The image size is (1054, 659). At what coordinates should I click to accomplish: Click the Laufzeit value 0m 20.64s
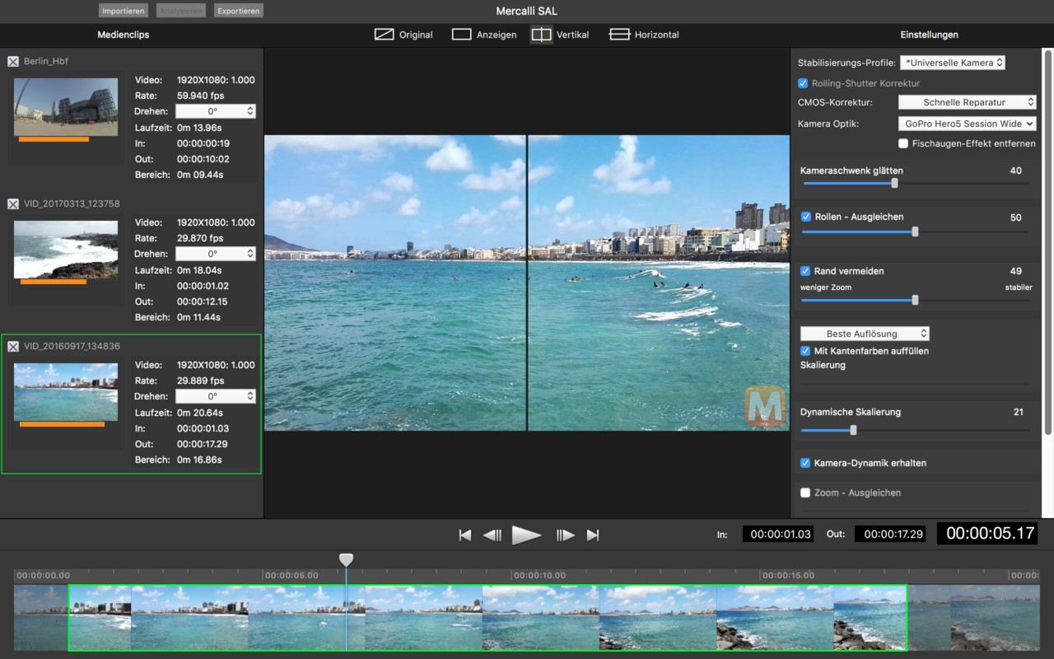(199, 413)
